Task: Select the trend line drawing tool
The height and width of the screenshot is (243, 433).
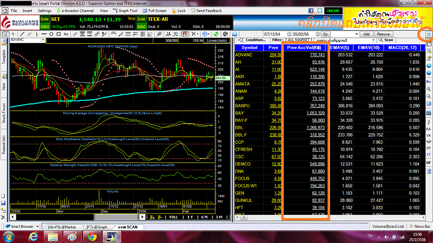Action: [22, 34]
